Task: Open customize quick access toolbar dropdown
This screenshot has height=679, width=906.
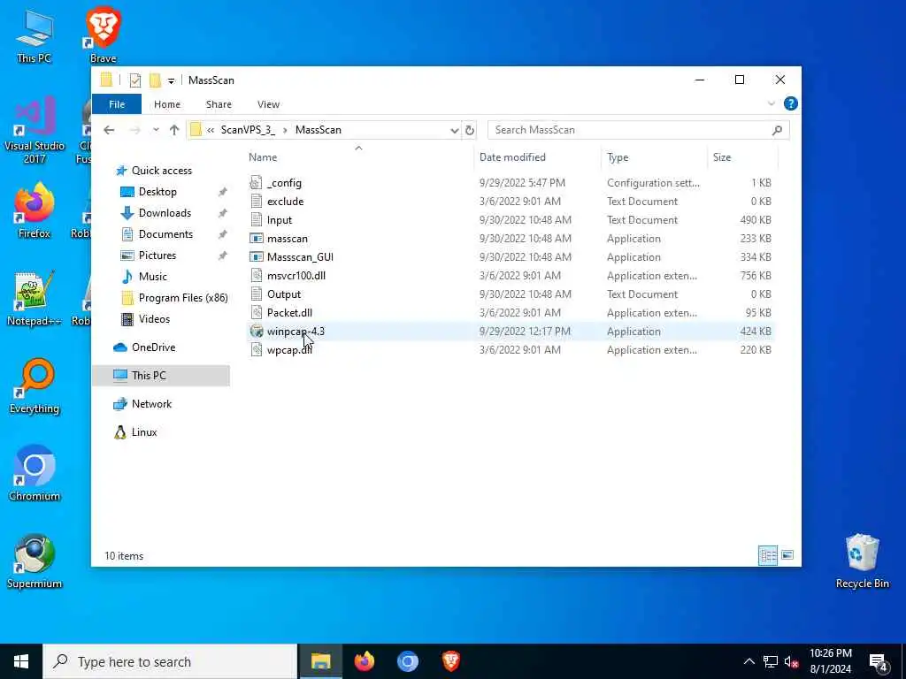Action: pos(171,80)
